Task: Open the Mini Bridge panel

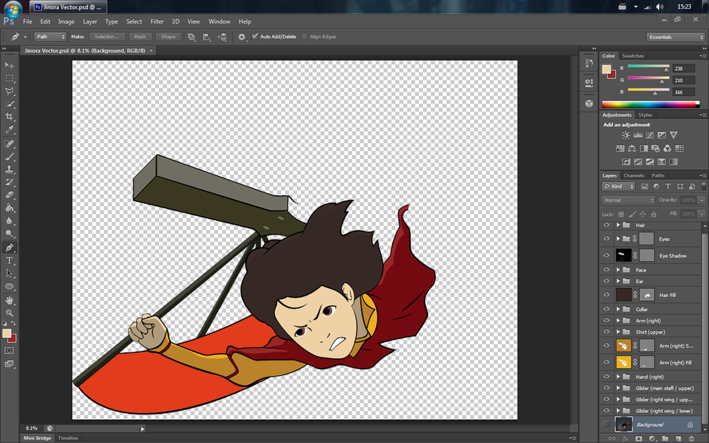Action: [x=37, y=438]
